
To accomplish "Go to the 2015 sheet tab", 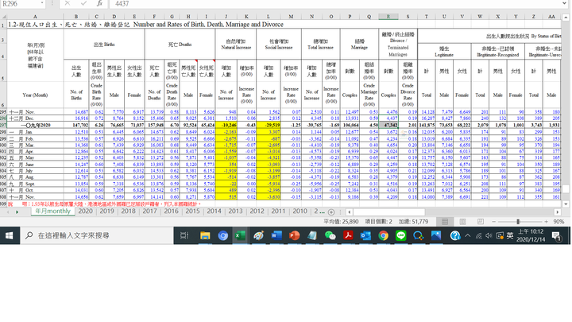I will [192, 211].
